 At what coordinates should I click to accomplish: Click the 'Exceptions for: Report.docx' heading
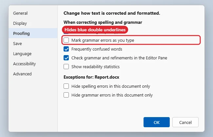click(91, 77)
